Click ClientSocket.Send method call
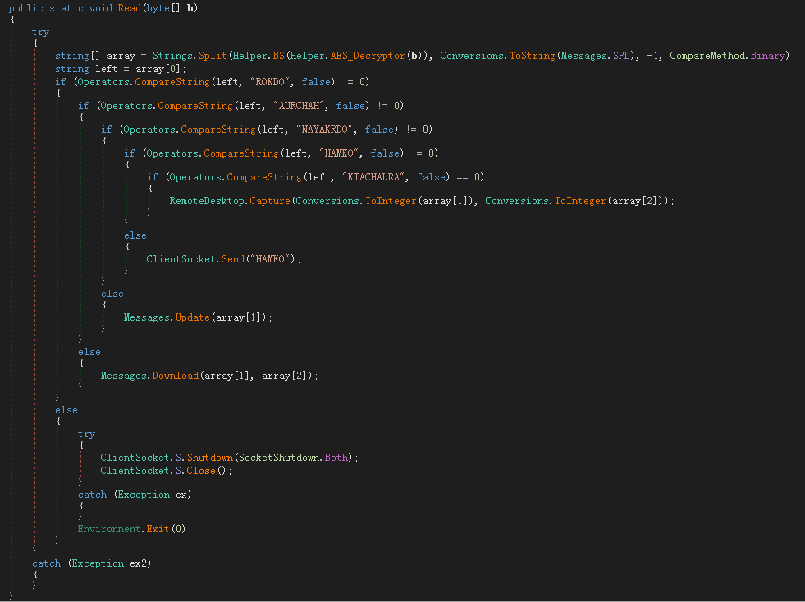The height and width of the screenshot is (602, 805). pos(233,259)
